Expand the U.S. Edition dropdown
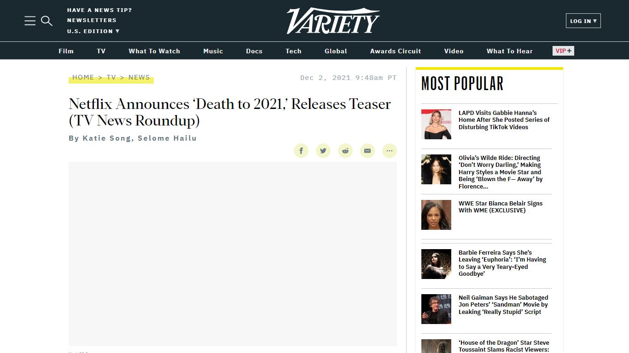629x353 pixels. [93, 31]
